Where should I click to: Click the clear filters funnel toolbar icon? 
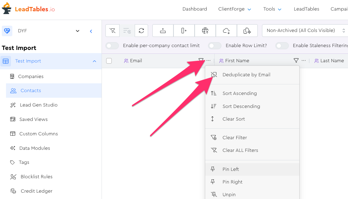(112, 31)
